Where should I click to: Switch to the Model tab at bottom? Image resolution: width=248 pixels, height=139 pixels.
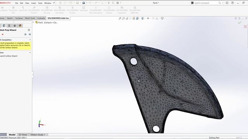coord(12,135)
